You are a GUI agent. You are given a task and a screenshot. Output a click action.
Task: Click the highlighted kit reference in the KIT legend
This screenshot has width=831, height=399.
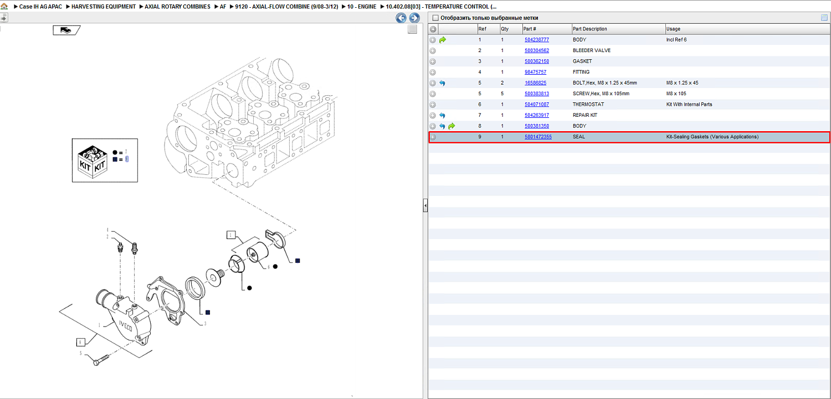(127, 159)
